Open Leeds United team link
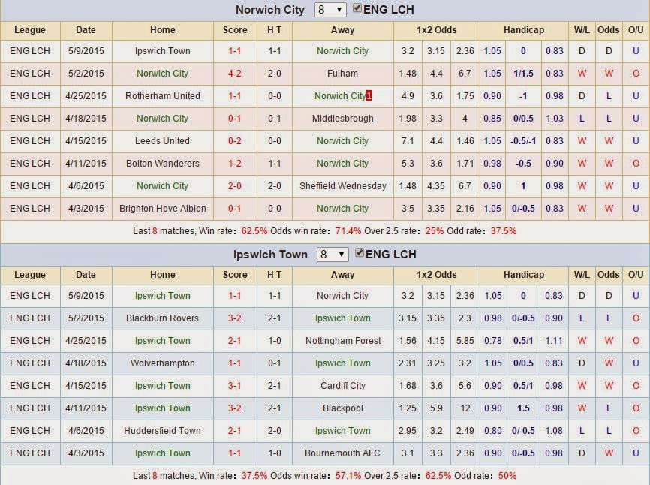 pos(162,141)
